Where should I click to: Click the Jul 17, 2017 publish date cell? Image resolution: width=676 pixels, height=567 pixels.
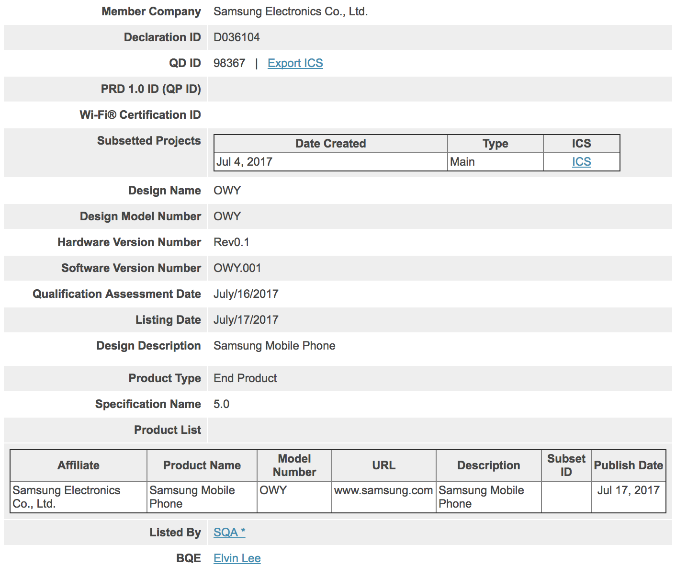pos(628,490)
